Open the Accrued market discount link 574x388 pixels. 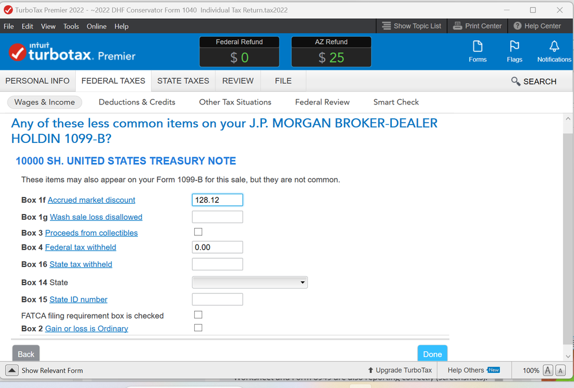click(x=91, y=200)
